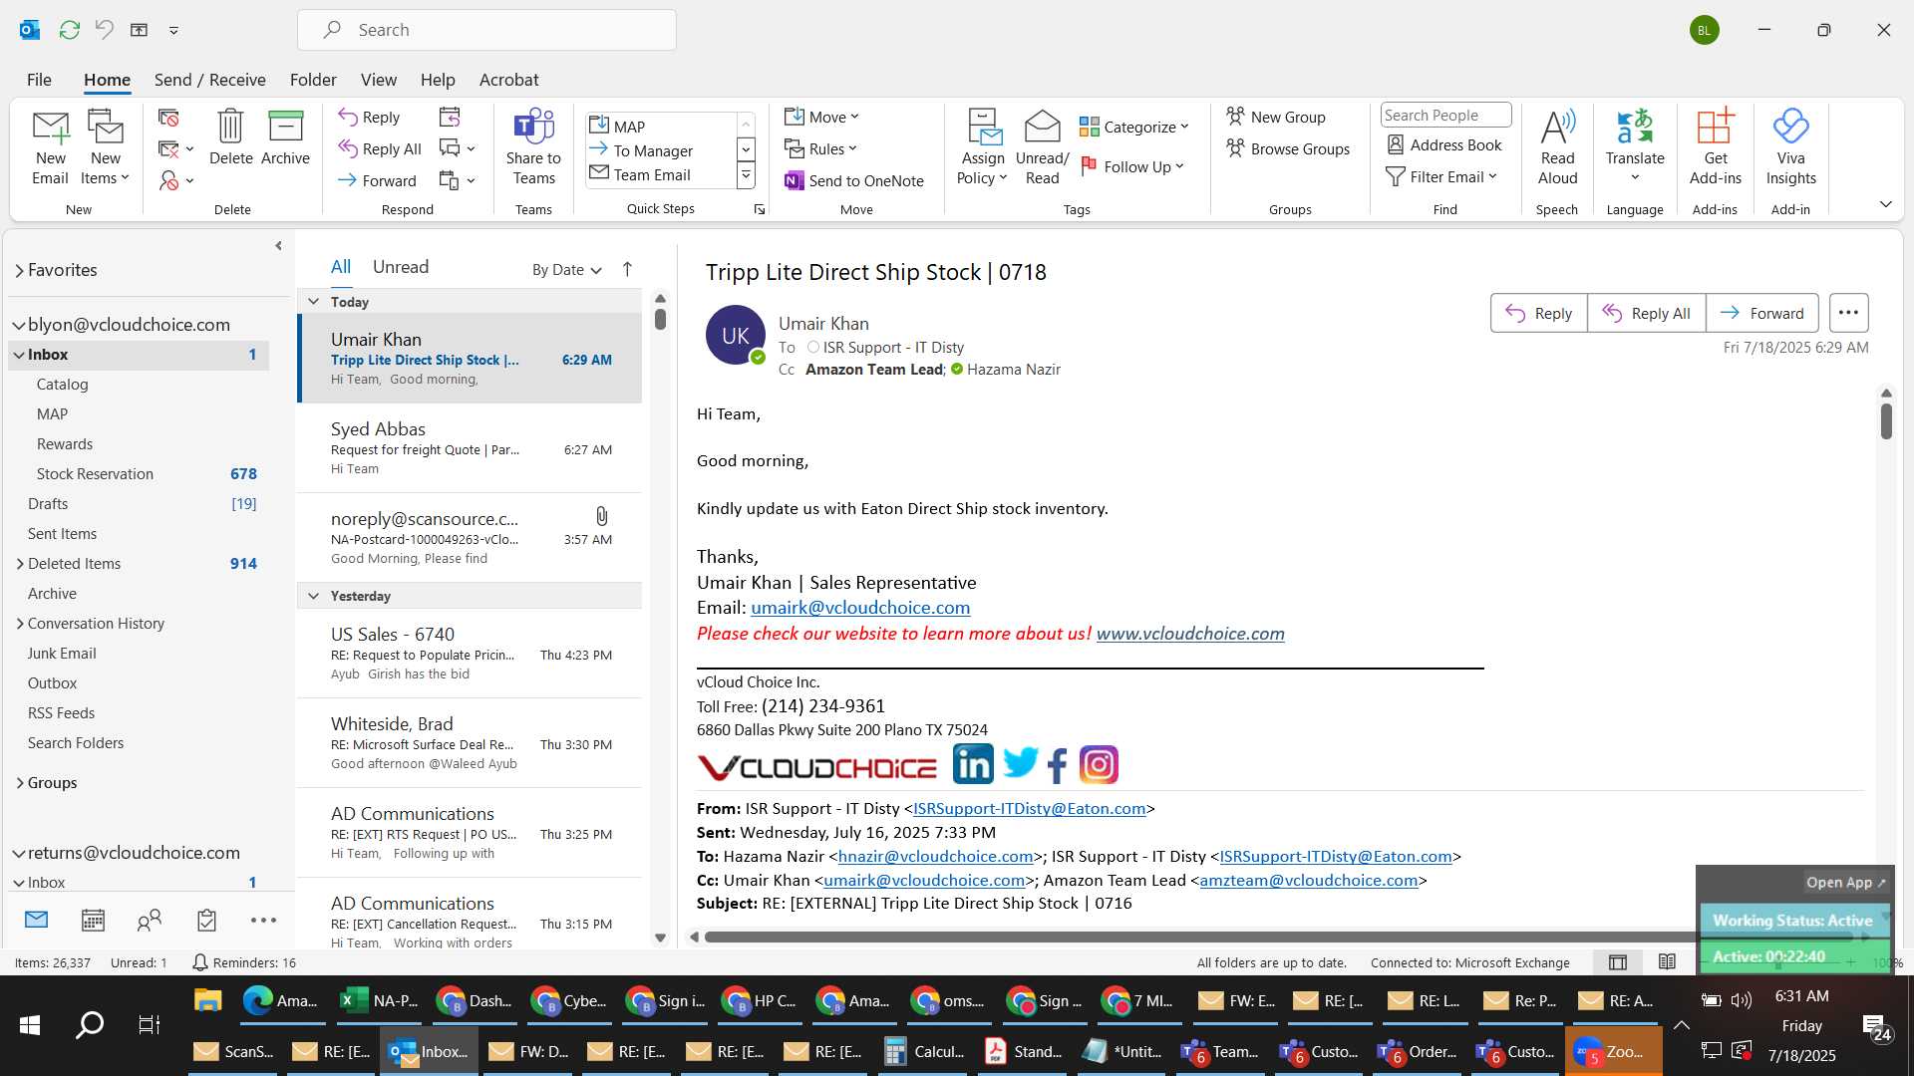
Task: Open Calculator from taskbar
Action: click(x=924, y=1051)
